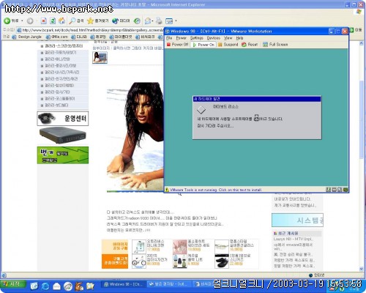Click the IE vertical scrollbar thumb
Screen dimensions: 366x293
pyautogui.click(x=362, y=119)
